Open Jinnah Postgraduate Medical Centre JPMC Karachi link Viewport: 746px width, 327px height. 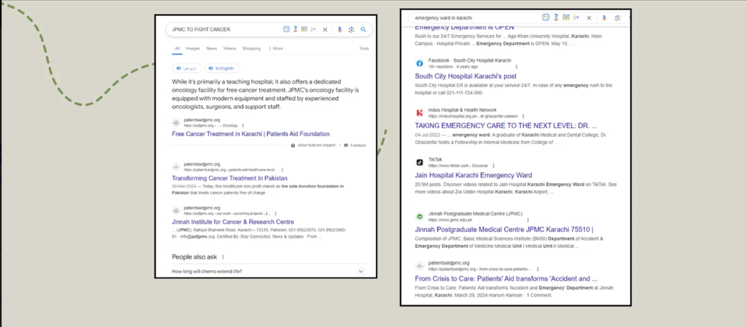[504, 229]
